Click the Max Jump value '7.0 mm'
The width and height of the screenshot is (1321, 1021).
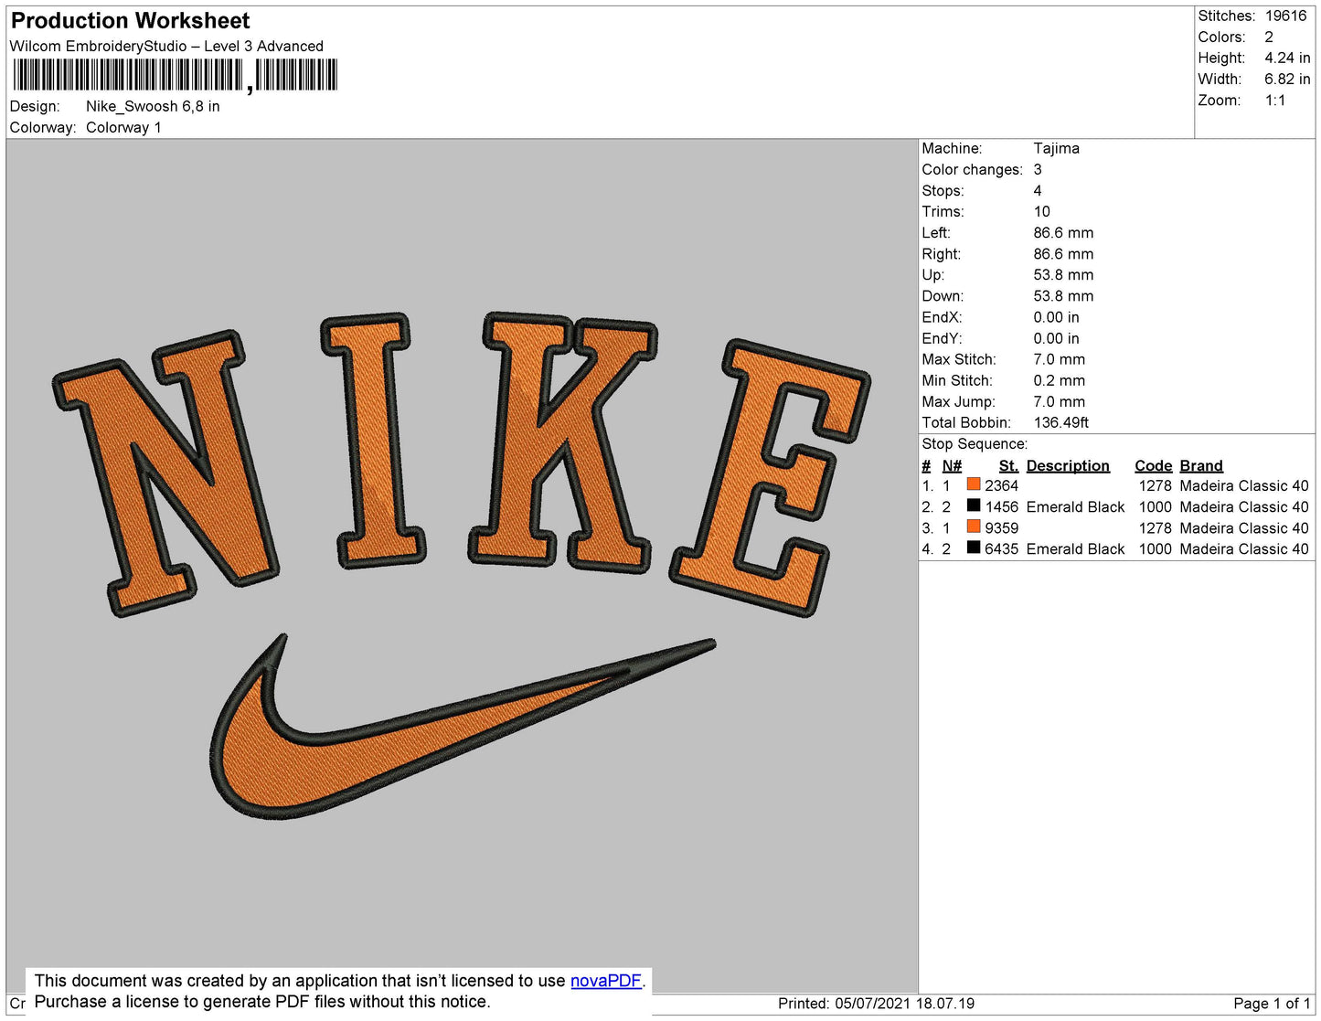pos(1059,401)
